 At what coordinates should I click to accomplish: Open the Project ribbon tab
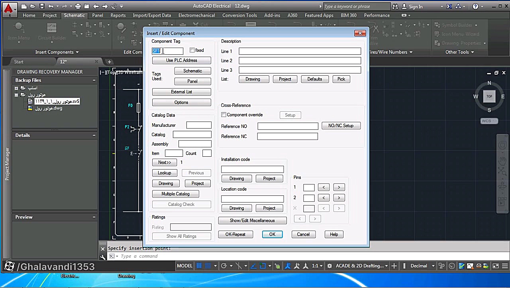[49, 15]
